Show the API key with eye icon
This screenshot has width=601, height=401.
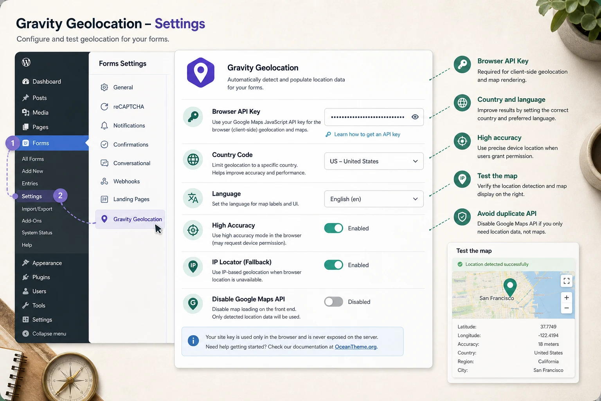(415, 117)
